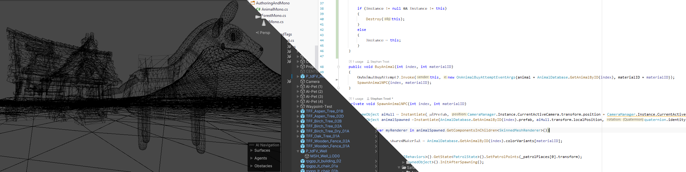Expand the Obstacles section in AI Navigation
Image resolution: width=686 pixels, height=172 pixels.
point(251,166)
